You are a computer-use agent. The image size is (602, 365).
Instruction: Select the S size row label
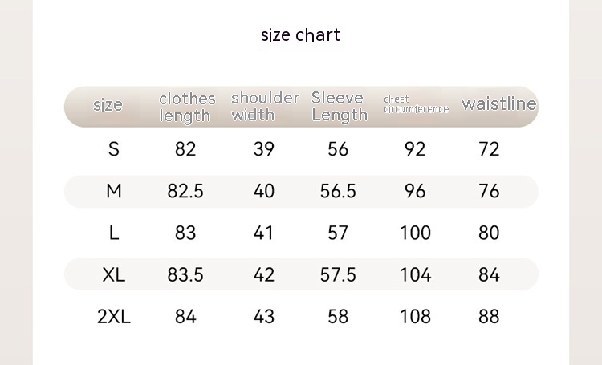[113, 149]
